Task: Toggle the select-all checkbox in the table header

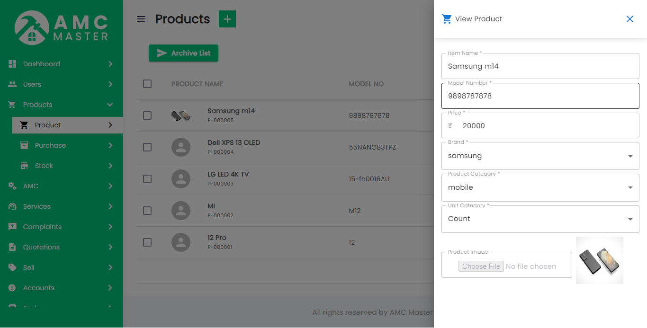Action: [147, 84]
